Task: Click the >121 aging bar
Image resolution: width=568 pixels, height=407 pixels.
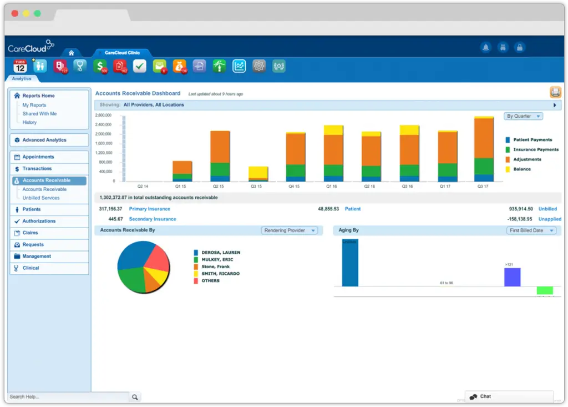Action: click(512, 277)
